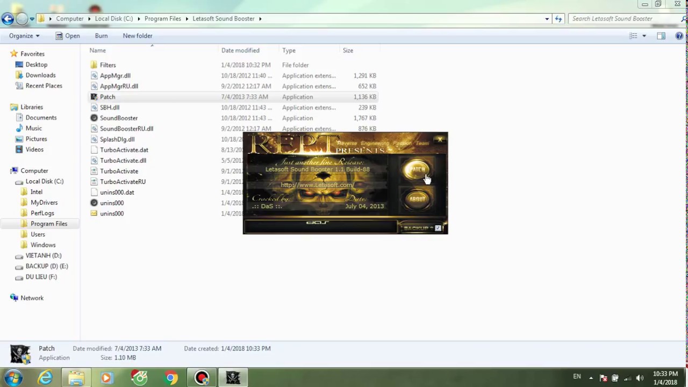Viewport: 688px width, 387px height.
Task: Click the gold ABOUT button
Action: [418, 199]
